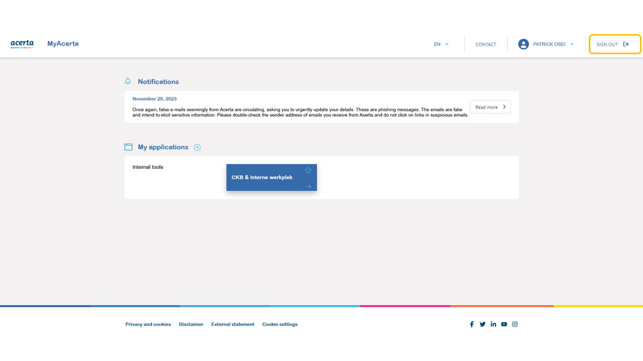Click the Internal tools category label
The height and width of the screenshot is (361, 643).
pos(148,167)
